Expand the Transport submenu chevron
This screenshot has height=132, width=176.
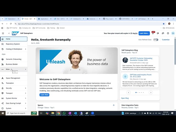point(26,93)
